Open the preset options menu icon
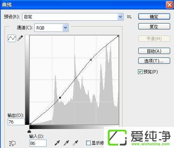The image size is (174, 148). [129, 17]
